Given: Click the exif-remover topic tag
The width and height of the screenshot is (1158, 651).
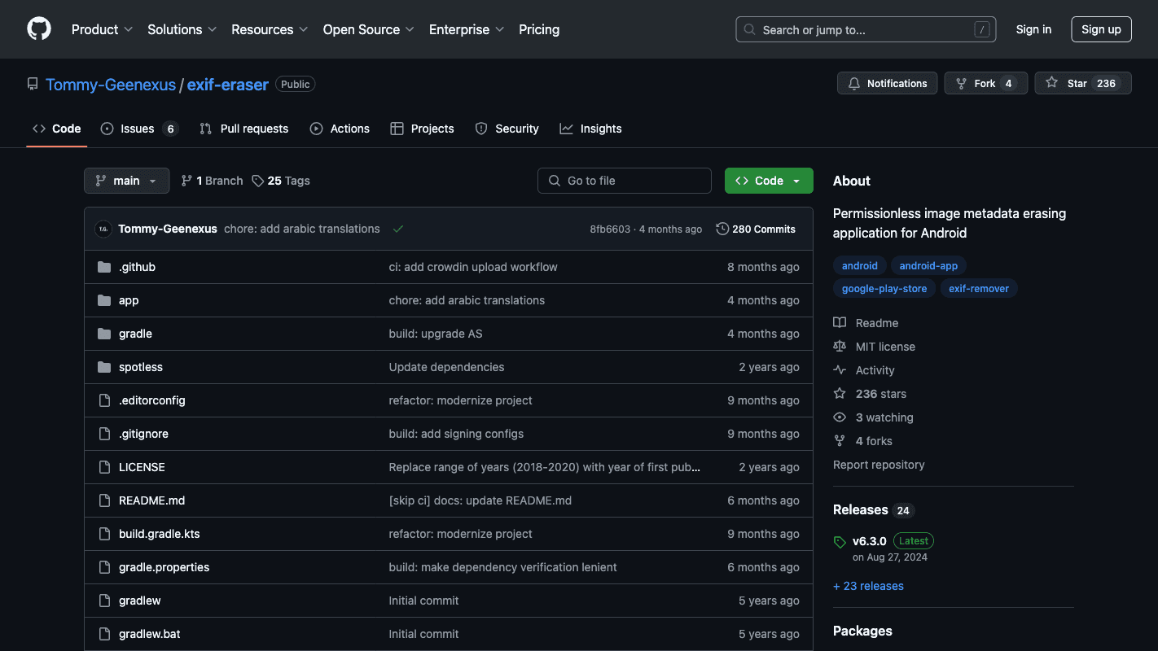Looking at the screenshot, I should coord(979,289).
